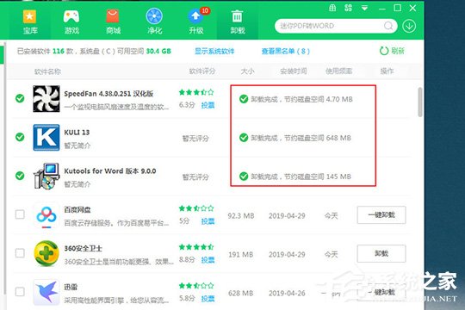Open 查看黑名单 (8) link

(286, 51)
